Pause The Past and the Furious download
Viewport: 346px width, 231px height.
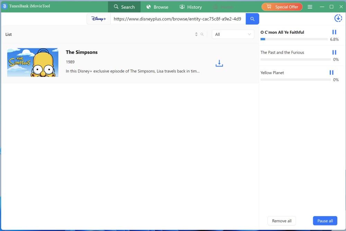coord(334,52)
